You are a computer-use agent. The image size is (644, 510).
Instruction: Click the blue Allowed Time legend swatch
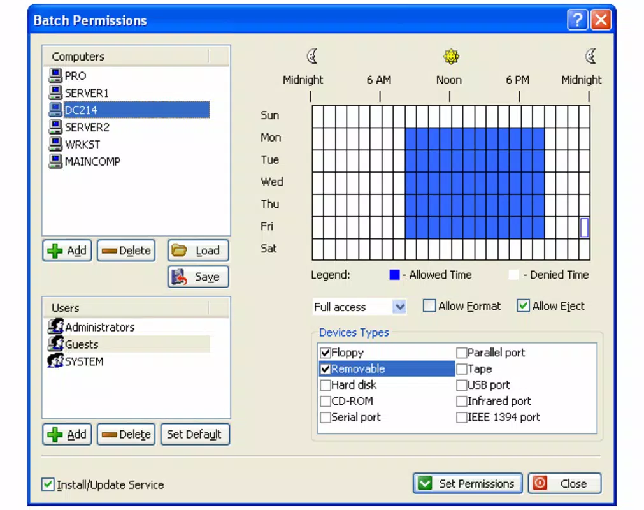[x=394, y=275]
